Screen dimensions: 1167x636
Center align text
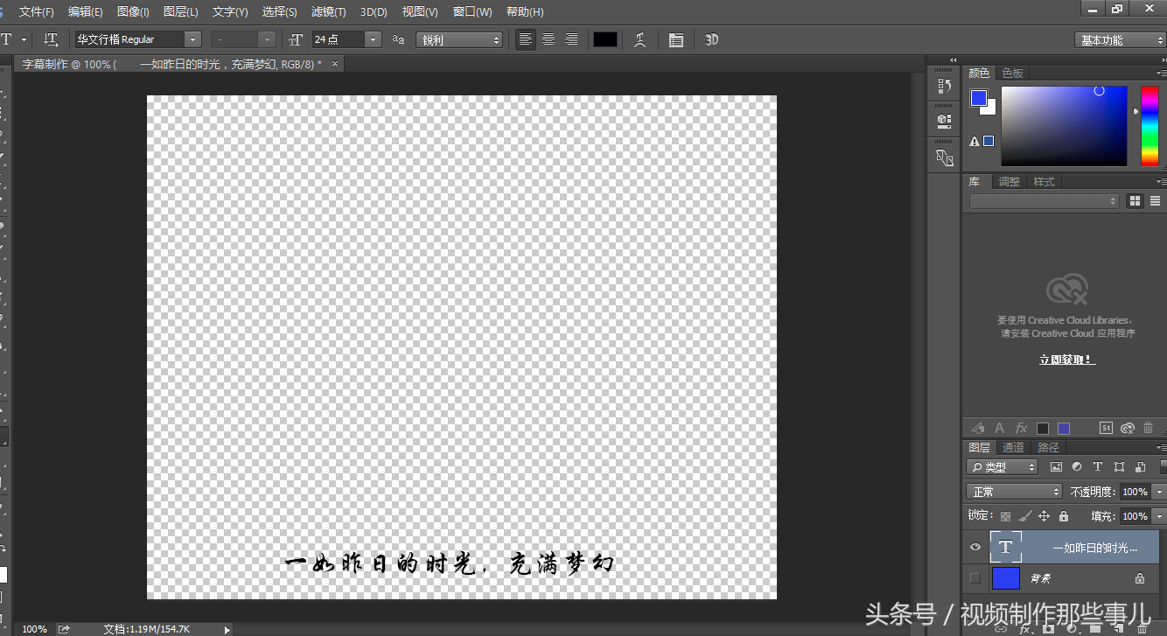pyautogui.click(x=549, y=39)
